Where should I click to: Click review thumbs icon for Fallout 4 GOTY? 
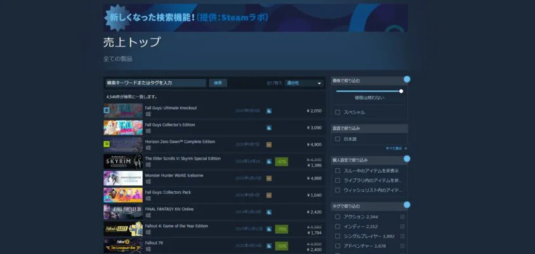(x=269, y=229)
